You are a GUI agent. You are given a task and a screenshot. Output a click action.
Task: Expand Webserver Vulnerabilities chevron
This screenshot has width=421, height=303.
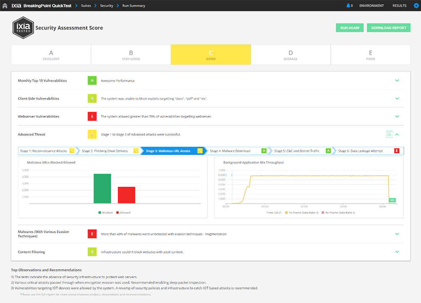(397, 116)
